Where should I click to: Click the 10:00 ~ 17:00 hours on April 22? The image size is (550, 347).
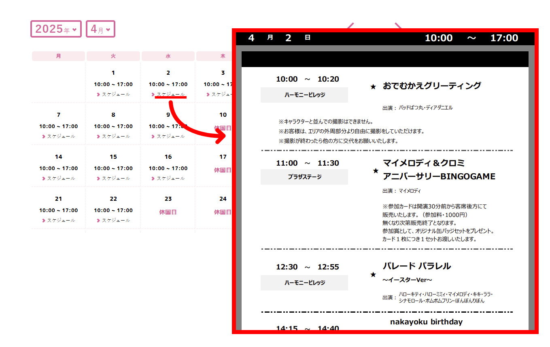(x=113, y=210)
